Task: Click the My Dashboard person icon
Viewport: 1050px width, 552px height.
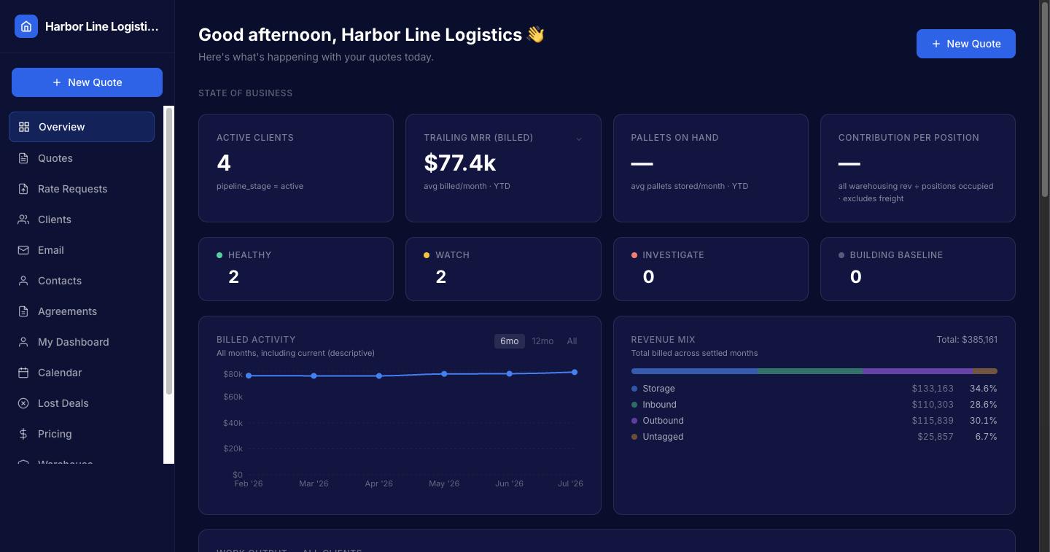Action: (23, 342)
